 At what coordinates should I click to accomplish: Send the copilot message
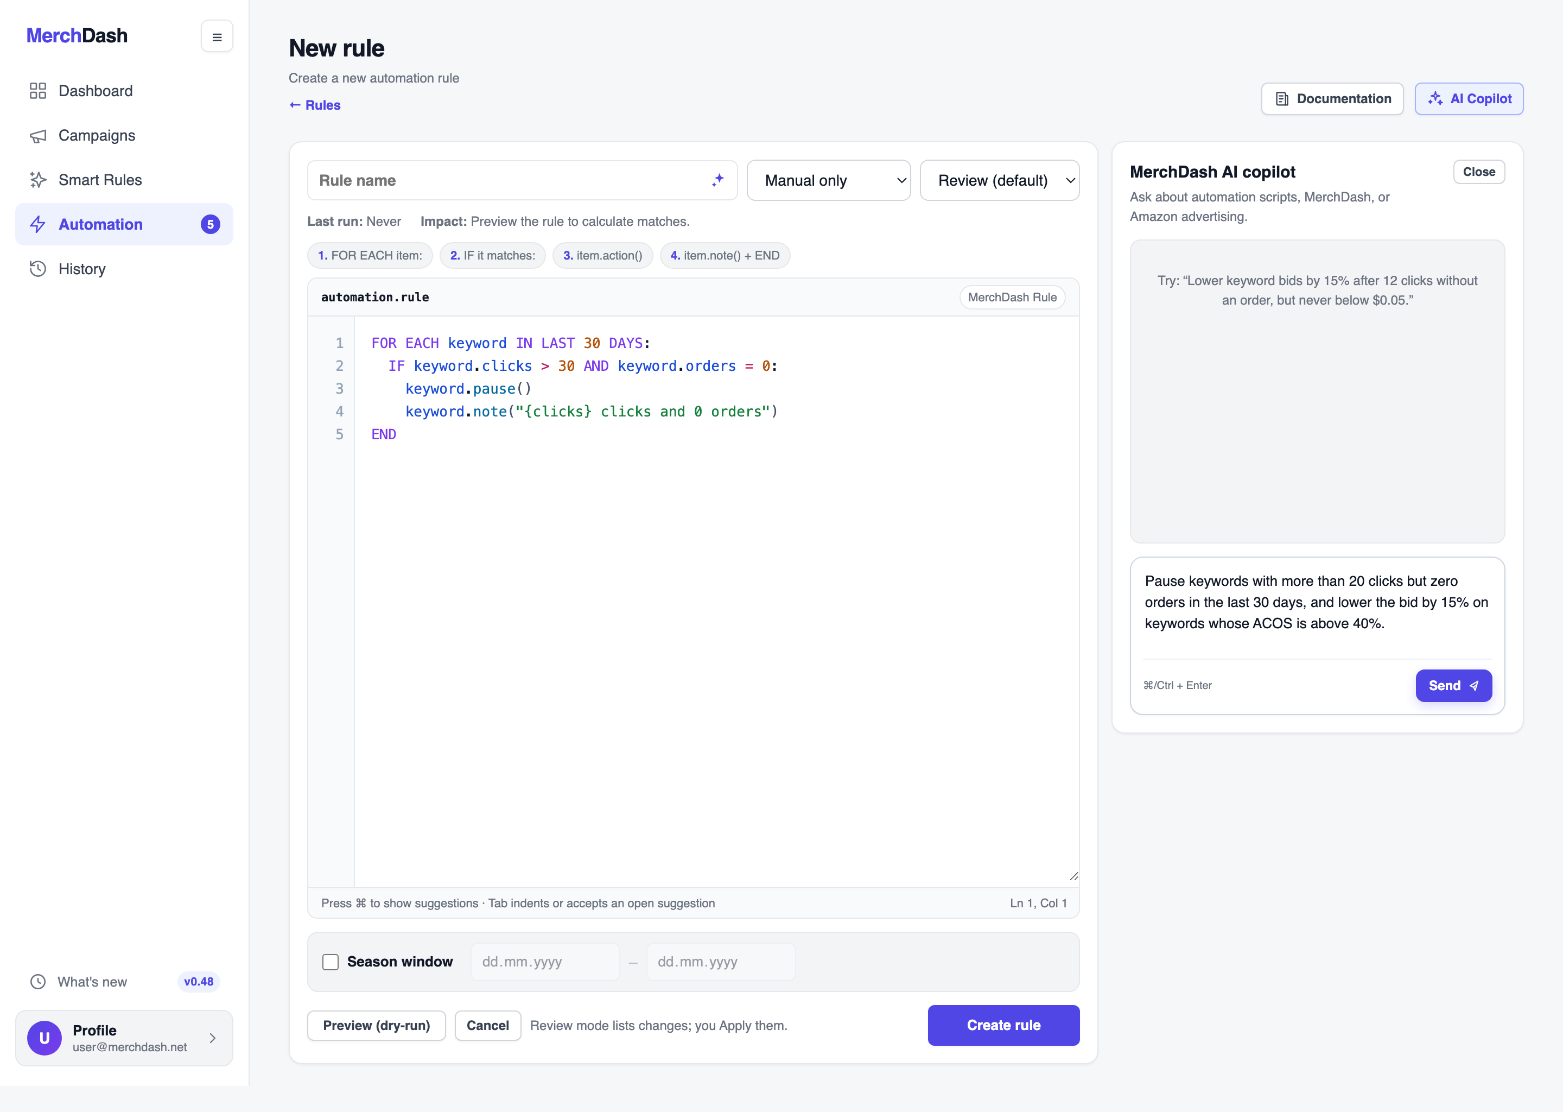[1453, 685]
